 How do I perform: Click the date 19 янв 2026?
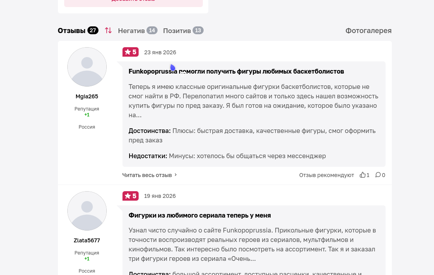click(x=160, y=196)
